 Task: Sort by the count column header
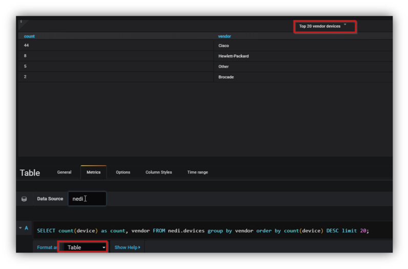click(29, 36)
